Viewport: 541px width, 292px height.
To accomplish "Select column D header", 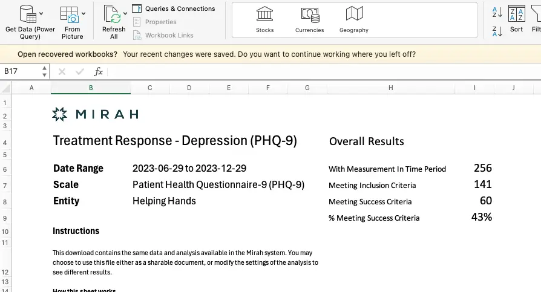I will 189,88.
